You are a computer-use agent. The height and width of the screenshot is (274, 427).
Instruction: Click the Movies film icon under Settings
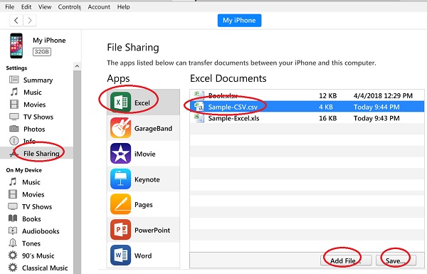coord(14,105)
